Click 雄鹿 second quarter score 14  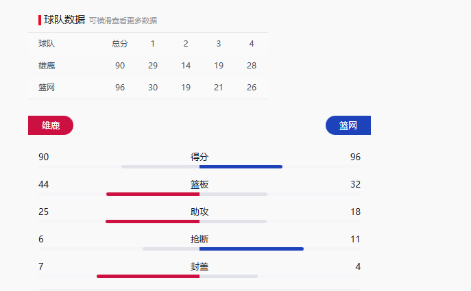tap(186, 66)
